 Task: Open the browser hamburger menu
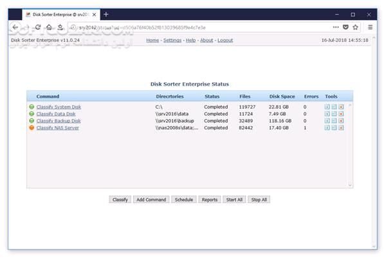point(371,27)
